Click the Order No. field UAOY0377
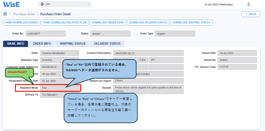Viewport: 265px width, 131px height. point(45,34)
